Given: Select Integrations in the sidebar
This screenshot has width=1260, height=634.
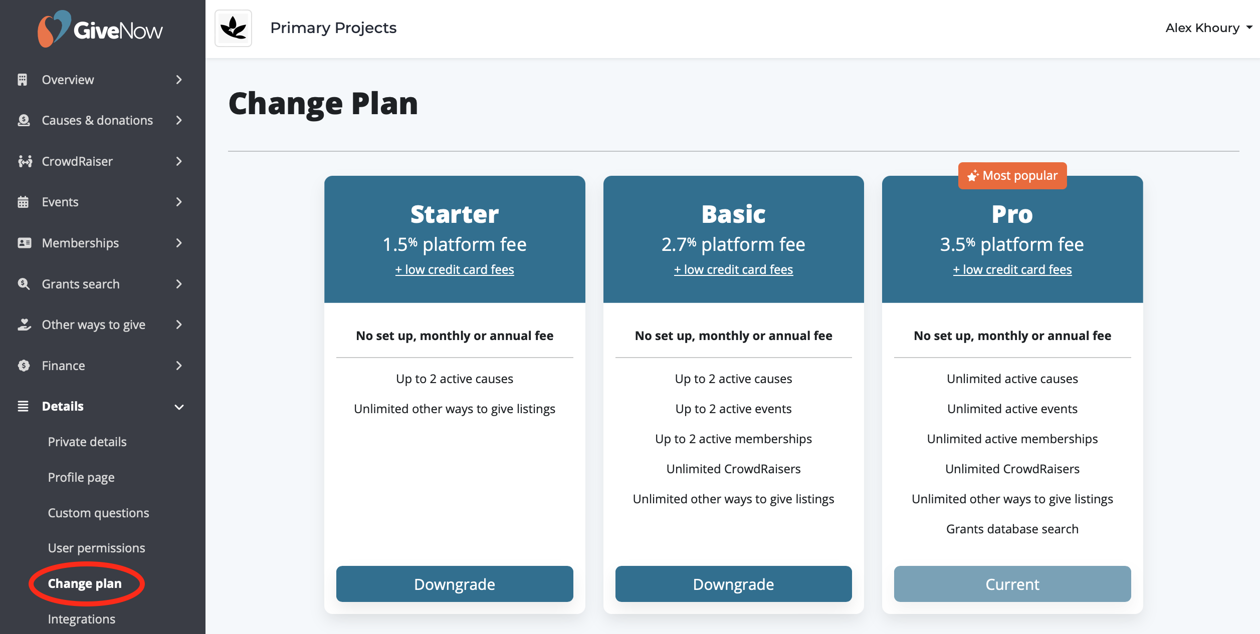Looking at the screenshot, I should tap(82, 619).
